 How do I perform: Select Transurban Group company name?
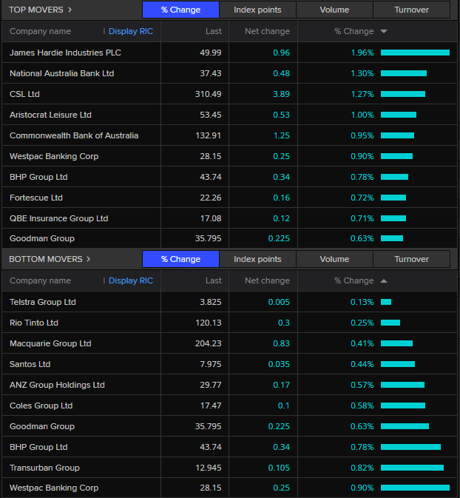coord(44,468)
